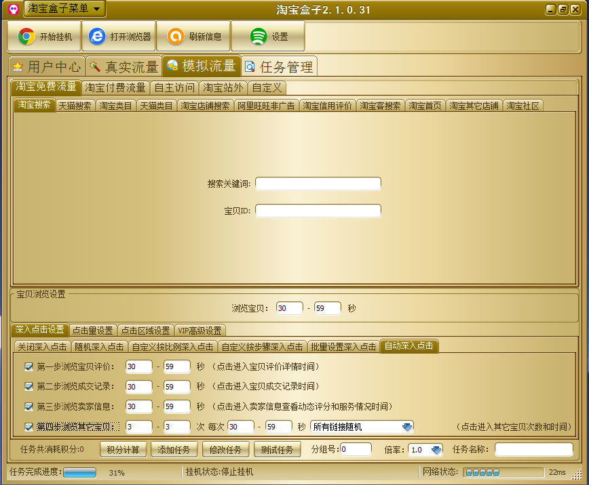The height and width of the screenshot is (485, 589).
Task: Click the 任务完成进度 progress bar
Action: [79, 472]
